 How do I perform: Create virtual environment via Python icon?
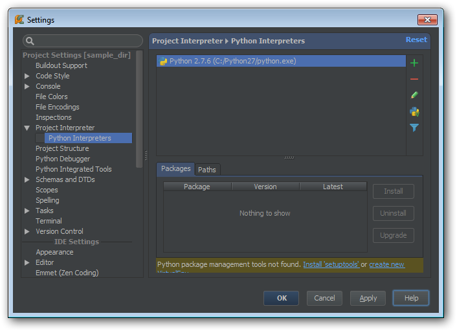point(414,111)
